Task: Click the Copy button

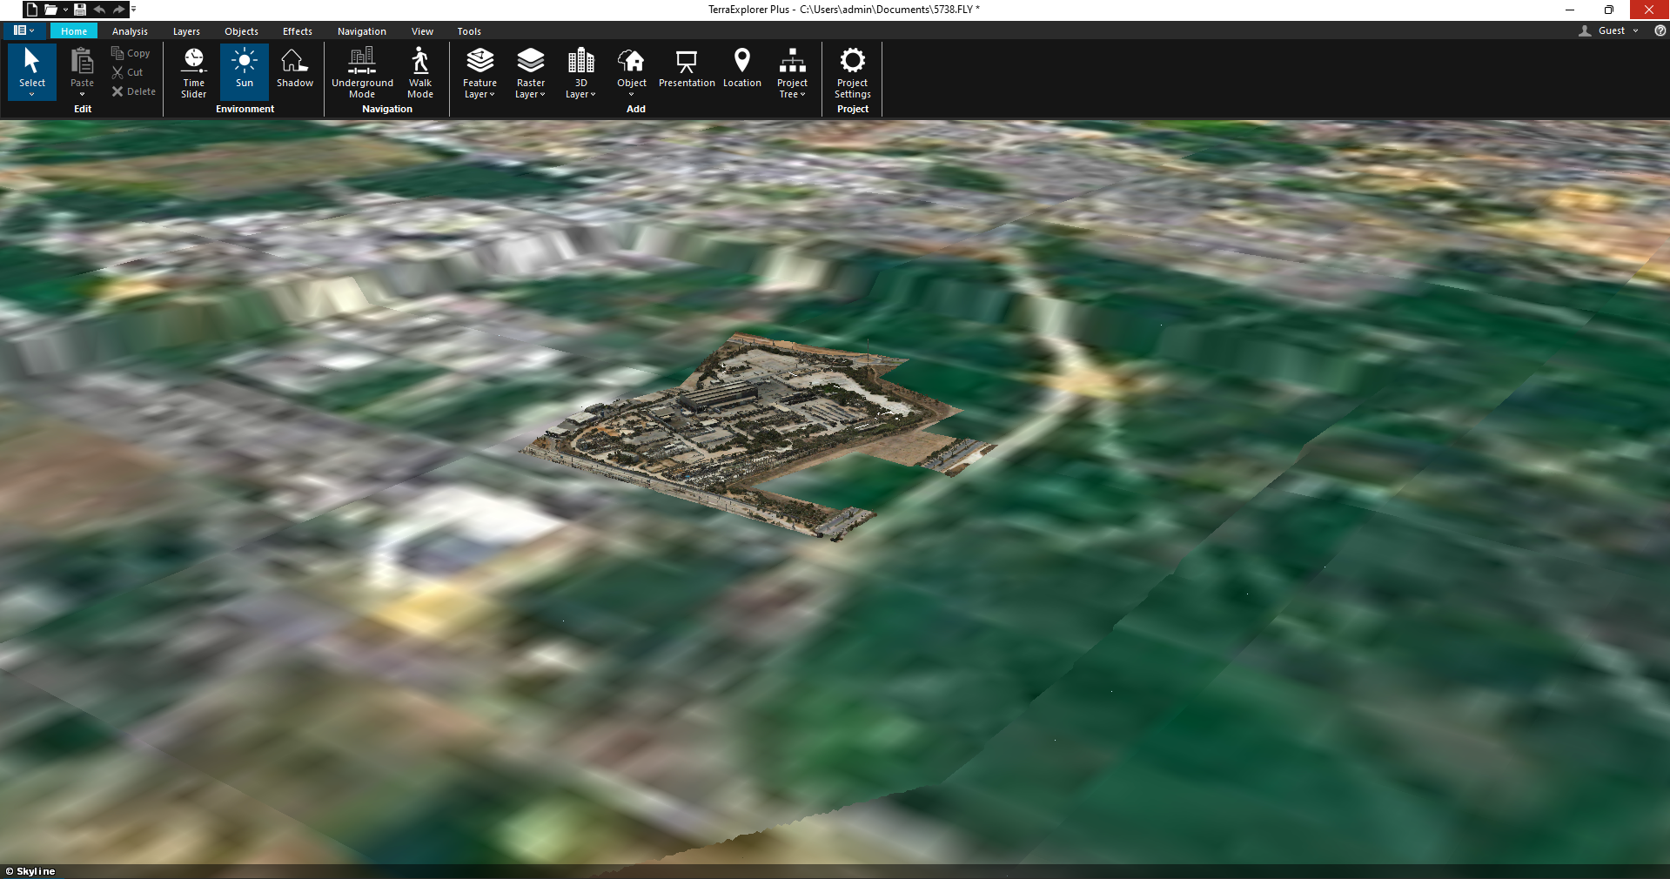Action: click(x=131, y=53)
